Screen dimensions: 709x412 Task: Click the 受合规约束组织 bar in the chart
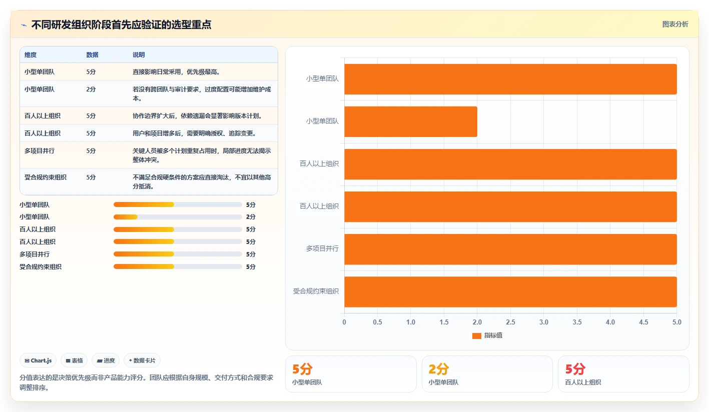pyautogui.click(x=510, y=291)
